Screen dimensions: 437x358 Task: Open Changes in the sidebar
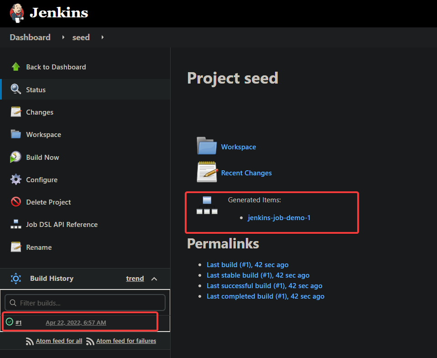[x=40, y=112]
